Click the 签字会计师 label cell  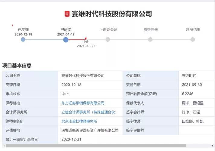tap(151, 112)
